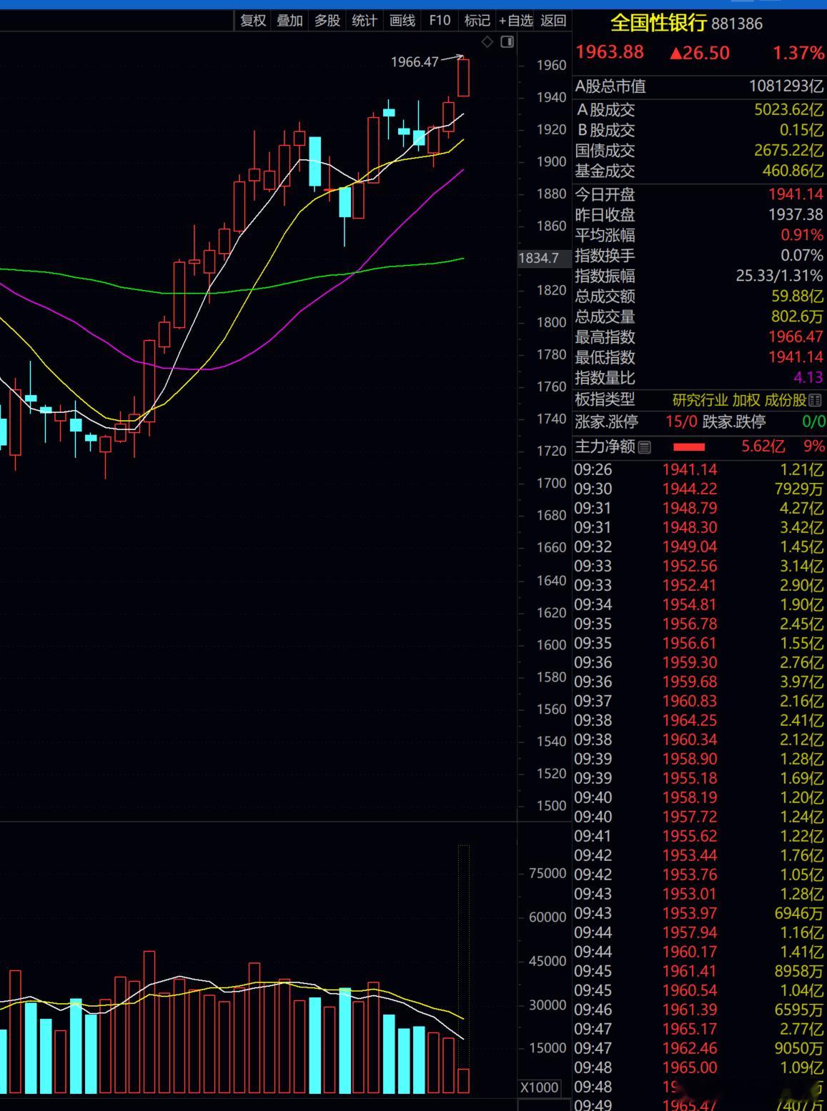Click the 复权 toolbar button
Viewport: 827px width, 1111px height.
(253, 21)
